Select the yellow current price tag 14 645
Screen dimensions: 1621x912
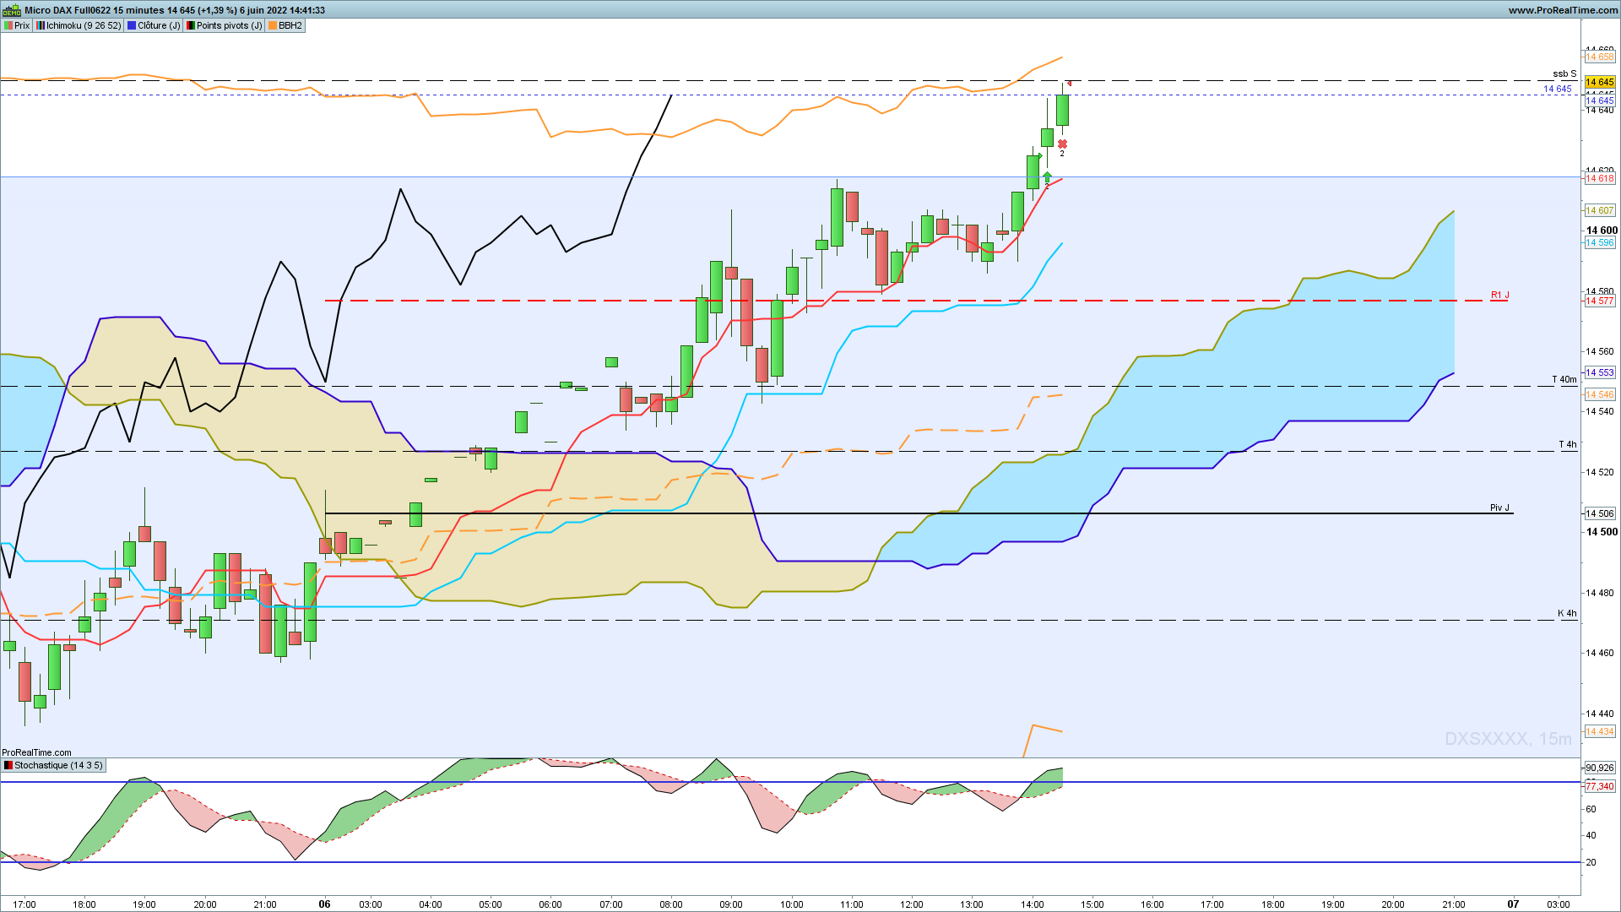click(x=1600, y=82)
